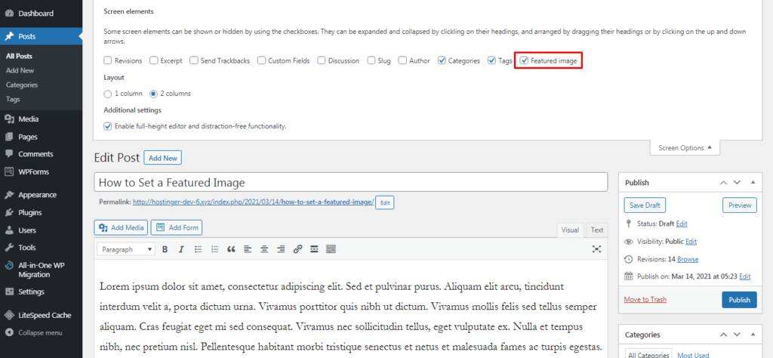Toggle bold formatting in editor toolbar

[164, 249]
